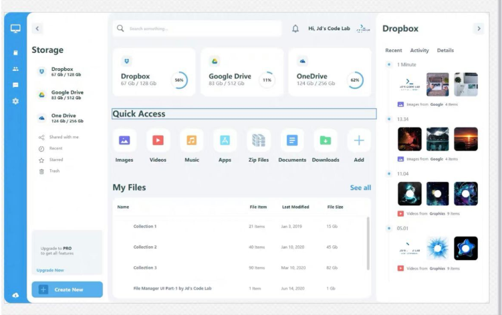The height and width of the screenshot is (315, 502).
Task: Click the 1 Minute timeline marker
Action: click(389, 64)
